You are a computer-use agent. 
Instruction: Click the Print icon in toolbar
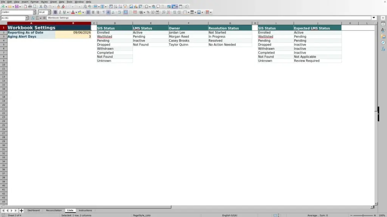30,6
